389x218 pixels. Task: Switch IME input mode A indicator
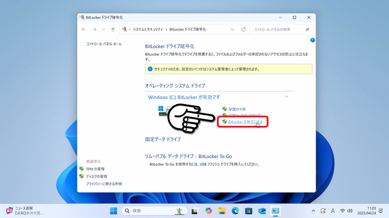333,211
